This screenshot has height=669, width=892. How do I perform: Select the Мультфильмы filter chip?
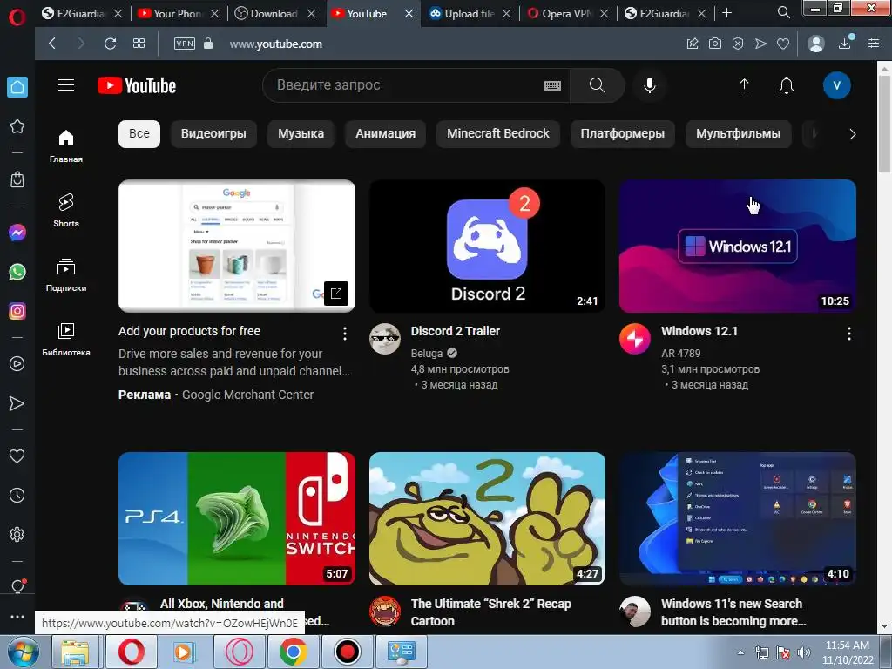[738, 133]
